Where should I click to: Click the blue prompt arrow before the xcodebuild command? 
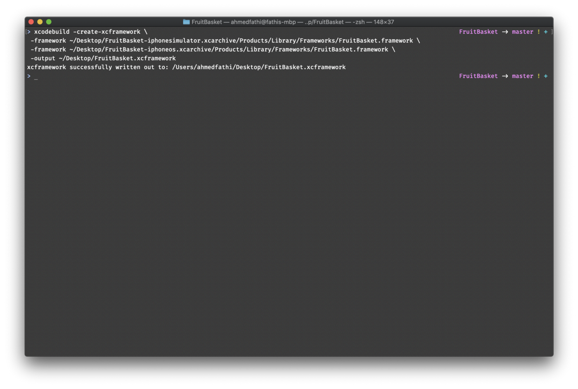[x=28, y=31]
